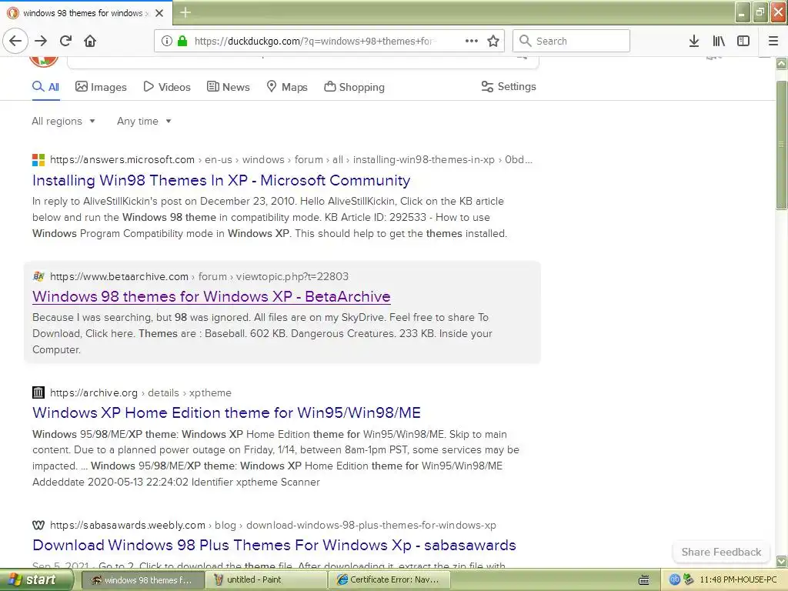
Task: Click the Share Feedback button
Action: coord(721,552)
